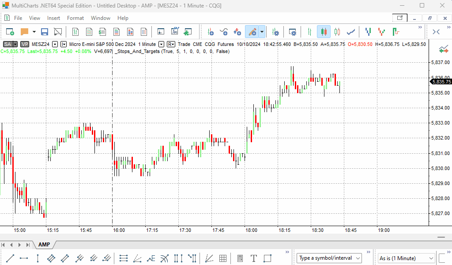This screenshot has height=265, width=452.
Task: Pick the Trend Line drawing tool
Action: tap(11, 258)
